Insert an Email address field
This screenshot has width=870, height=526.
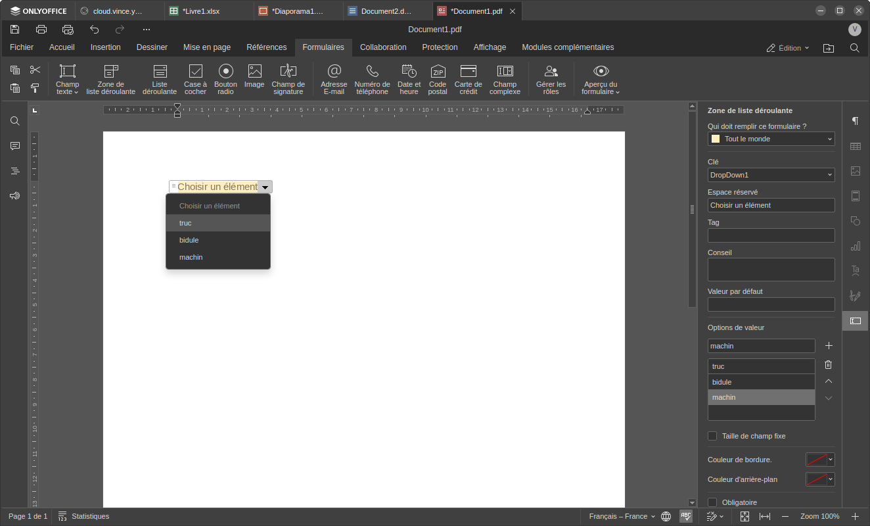334,79
